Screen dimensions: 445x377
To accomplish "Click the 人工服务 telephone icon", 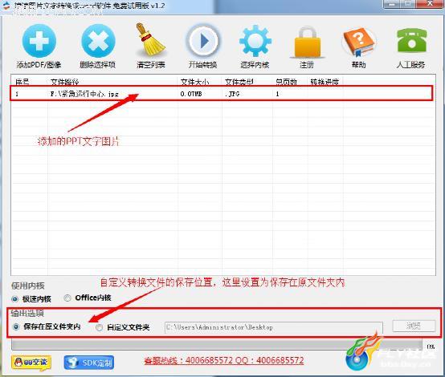I will pyautogui.click(x=411, y=40).
